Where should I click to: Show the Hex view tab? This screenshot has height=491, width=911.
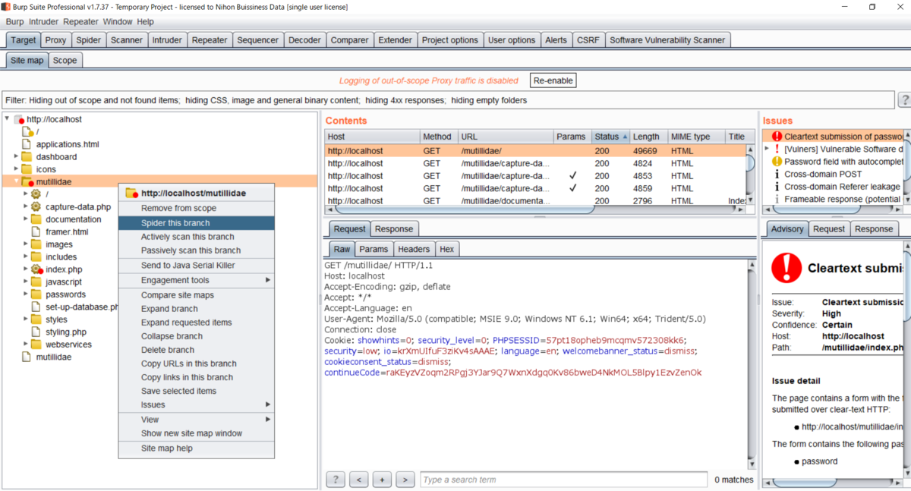pos(447,249)
